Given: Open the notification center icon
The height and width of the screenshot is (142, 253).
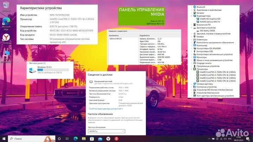Looking at the screenshot, I should 248,139.
